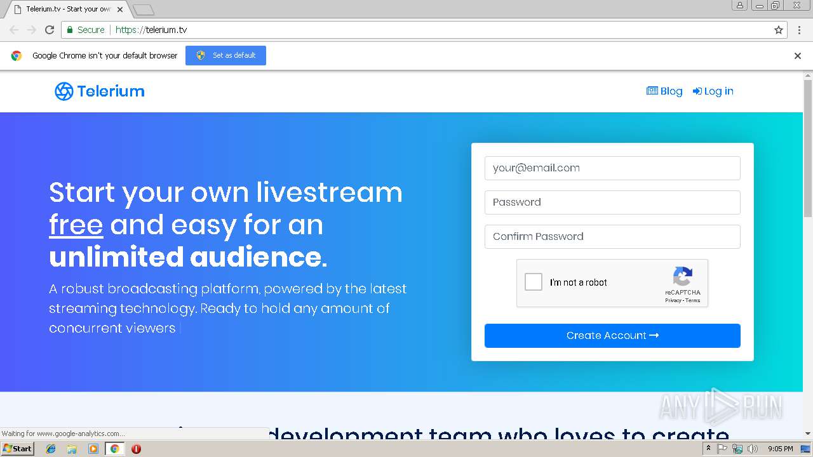Check the I'm not a robot checkbox
This screenshot has width=813, height=457.
tap(534, 282)
